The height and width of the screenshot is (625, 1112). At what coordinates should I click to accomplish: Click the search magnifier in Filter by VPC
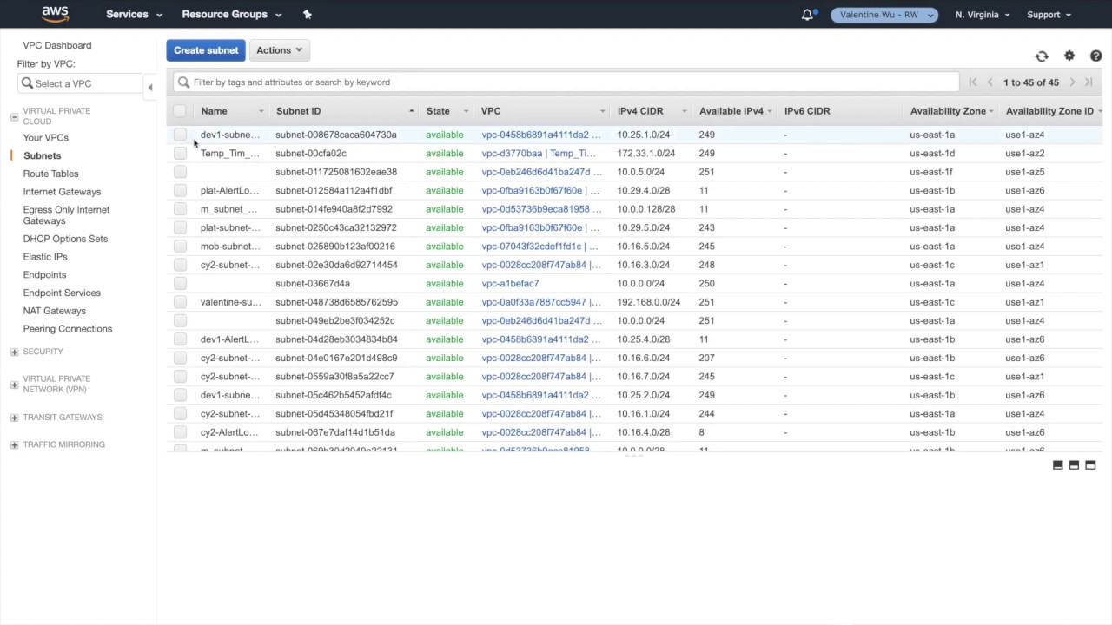point(27,83)
